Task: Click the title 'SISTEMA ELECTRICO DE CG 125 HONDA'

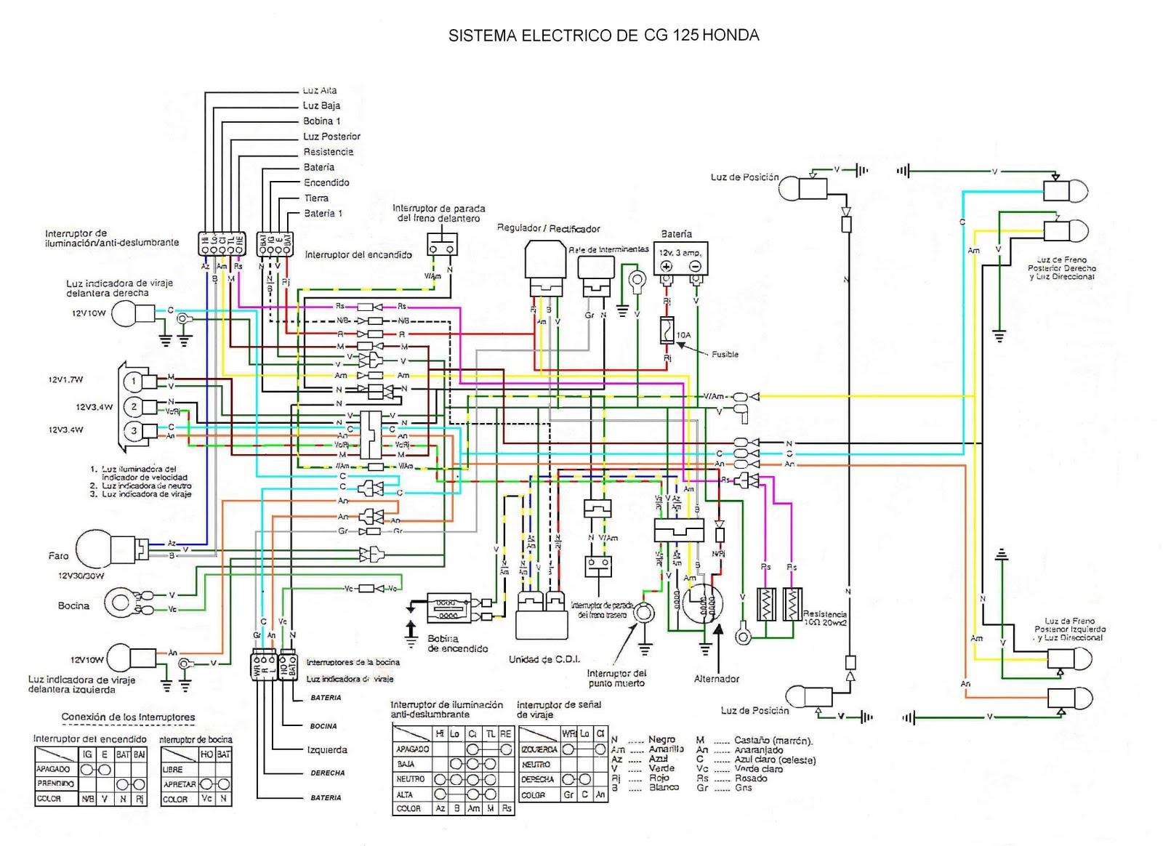Action: pyautogui.click(x=603, y=36)
